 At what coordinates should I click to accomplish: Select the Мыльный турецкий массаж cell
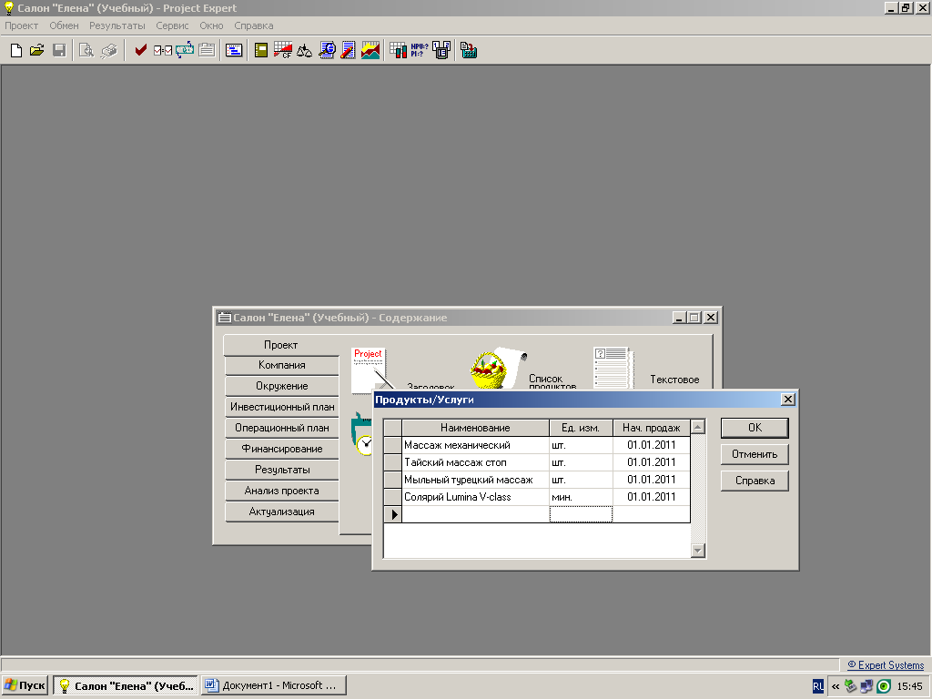point(475,480)
